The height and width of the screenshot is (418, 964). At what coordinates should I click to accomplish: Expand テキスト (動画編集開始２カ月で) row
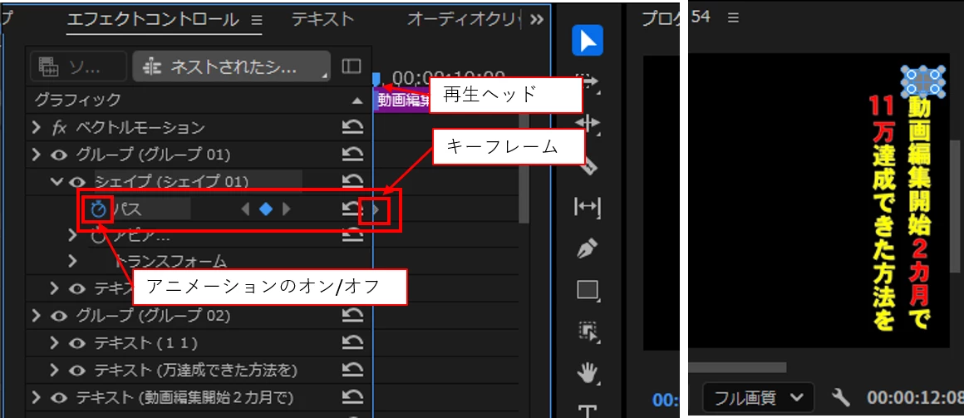tap(37, 398)
